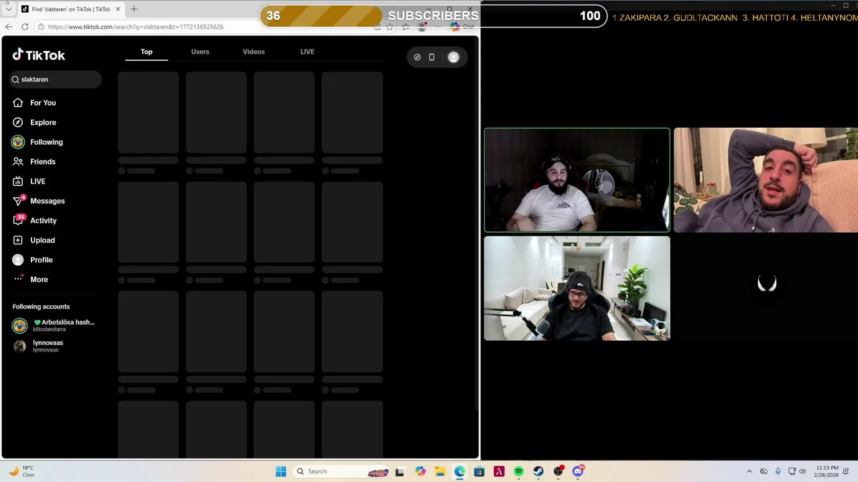This screenshot has height=482, width=858.
Task: Show hidden system tray icons
Action: click(749, 471)
